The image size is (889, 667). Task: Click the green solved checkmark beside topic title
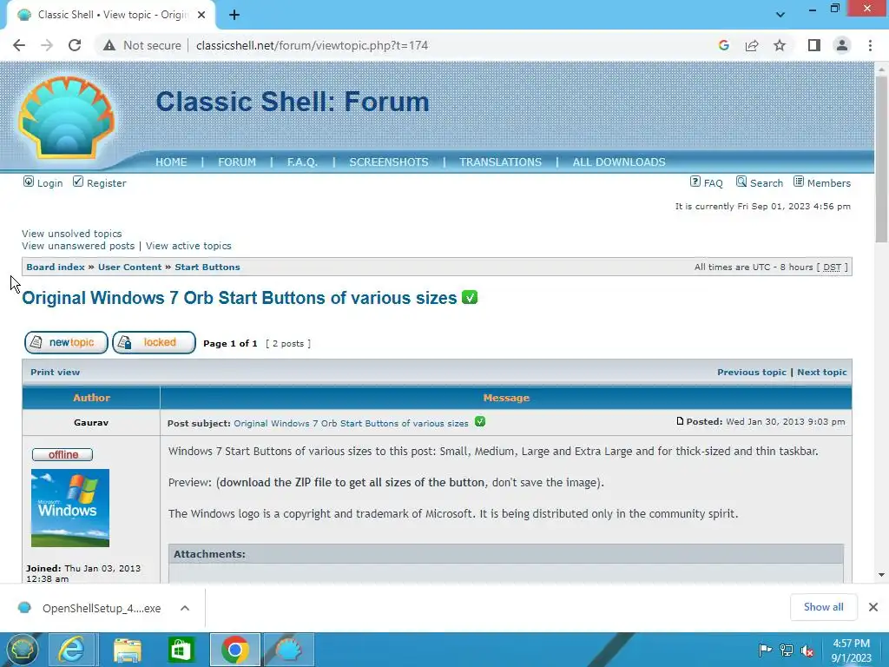[x=470, y=297]
